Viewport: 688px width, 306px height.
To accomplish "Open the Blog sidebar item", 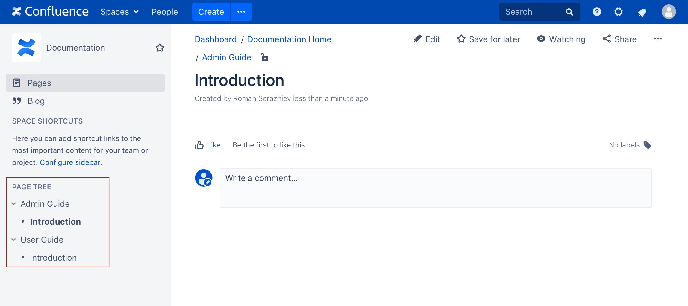I will click(36, 101).
